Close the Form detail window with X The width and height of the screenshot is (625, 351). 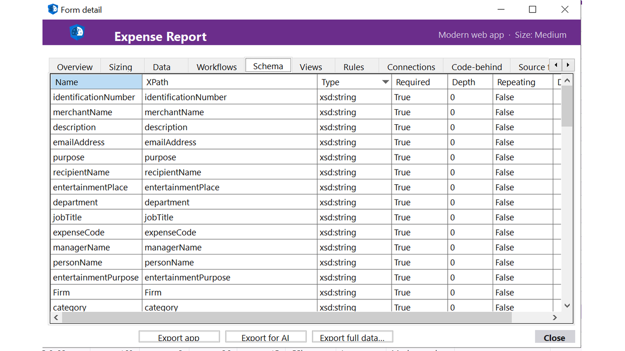click(565, 9)
